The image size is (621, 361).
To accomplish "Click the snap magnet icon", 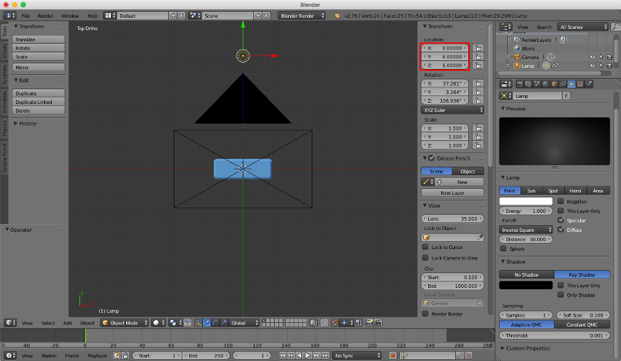I will click(335, 323).
